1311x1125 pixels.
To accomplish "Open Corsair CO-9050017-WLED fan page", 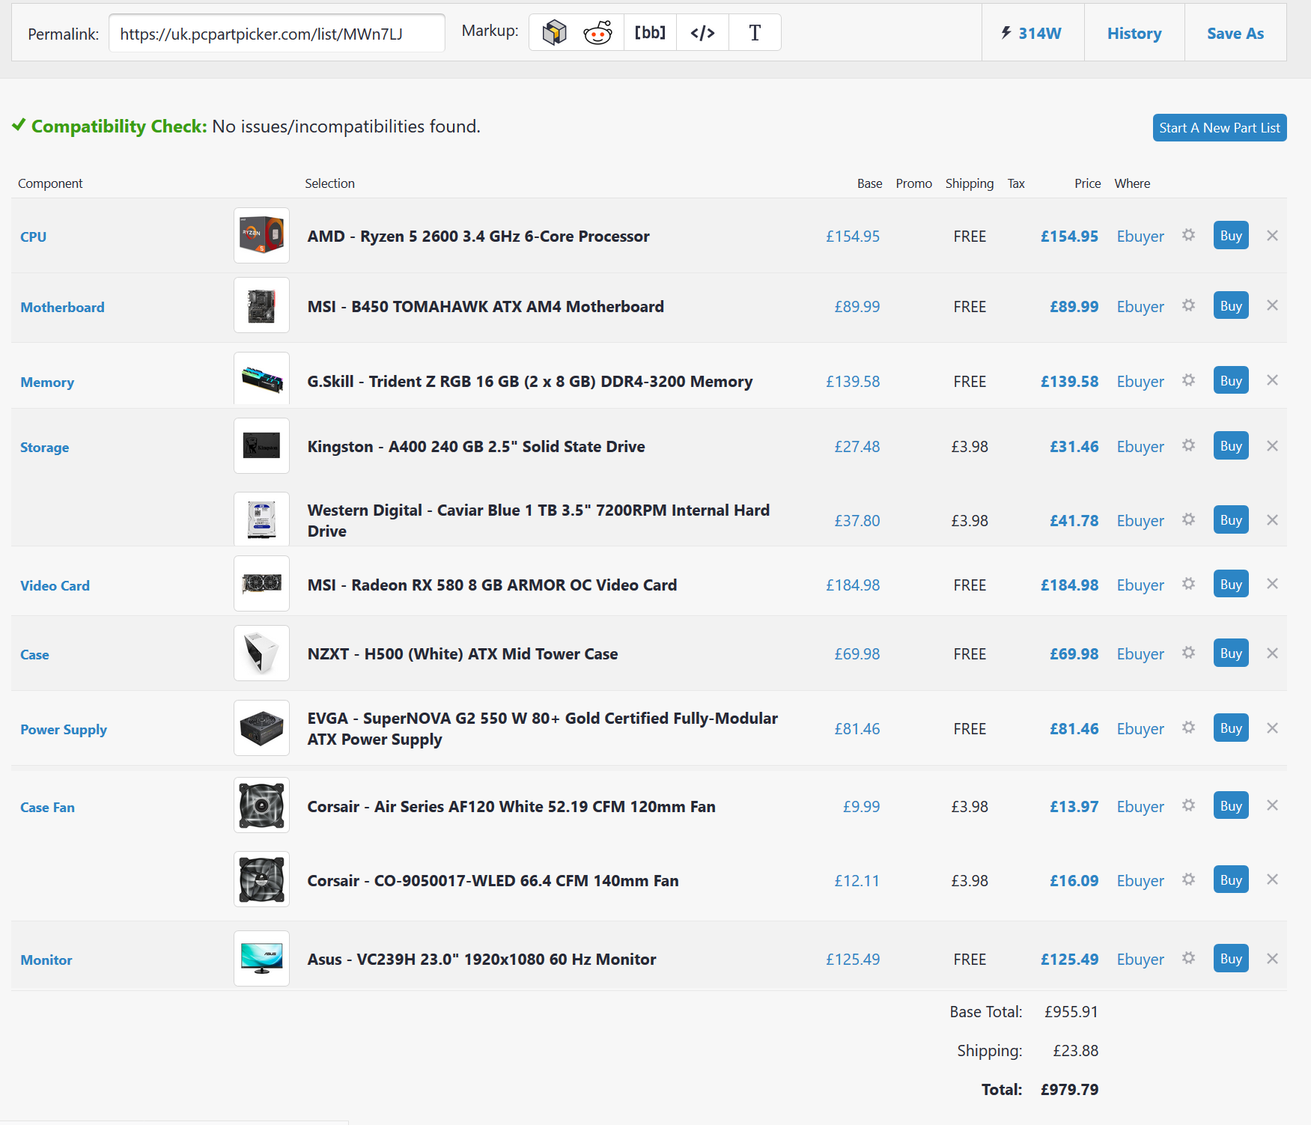I will [x=493, y=881].
